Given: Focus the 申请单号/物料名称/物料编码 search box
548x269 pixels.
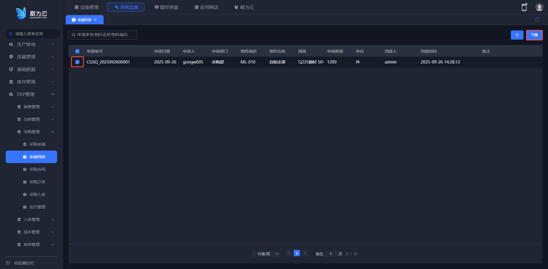Looking at the screenshot, I should [103, 35].
